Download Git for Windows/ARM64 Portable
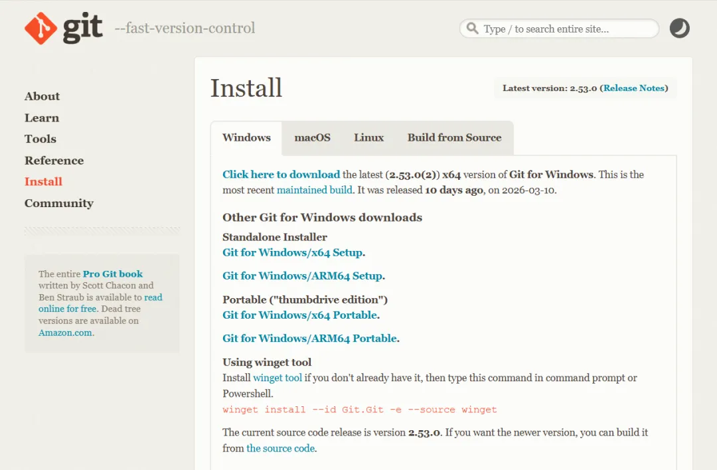The image size is (717, 470). click(x=311, y=339)
